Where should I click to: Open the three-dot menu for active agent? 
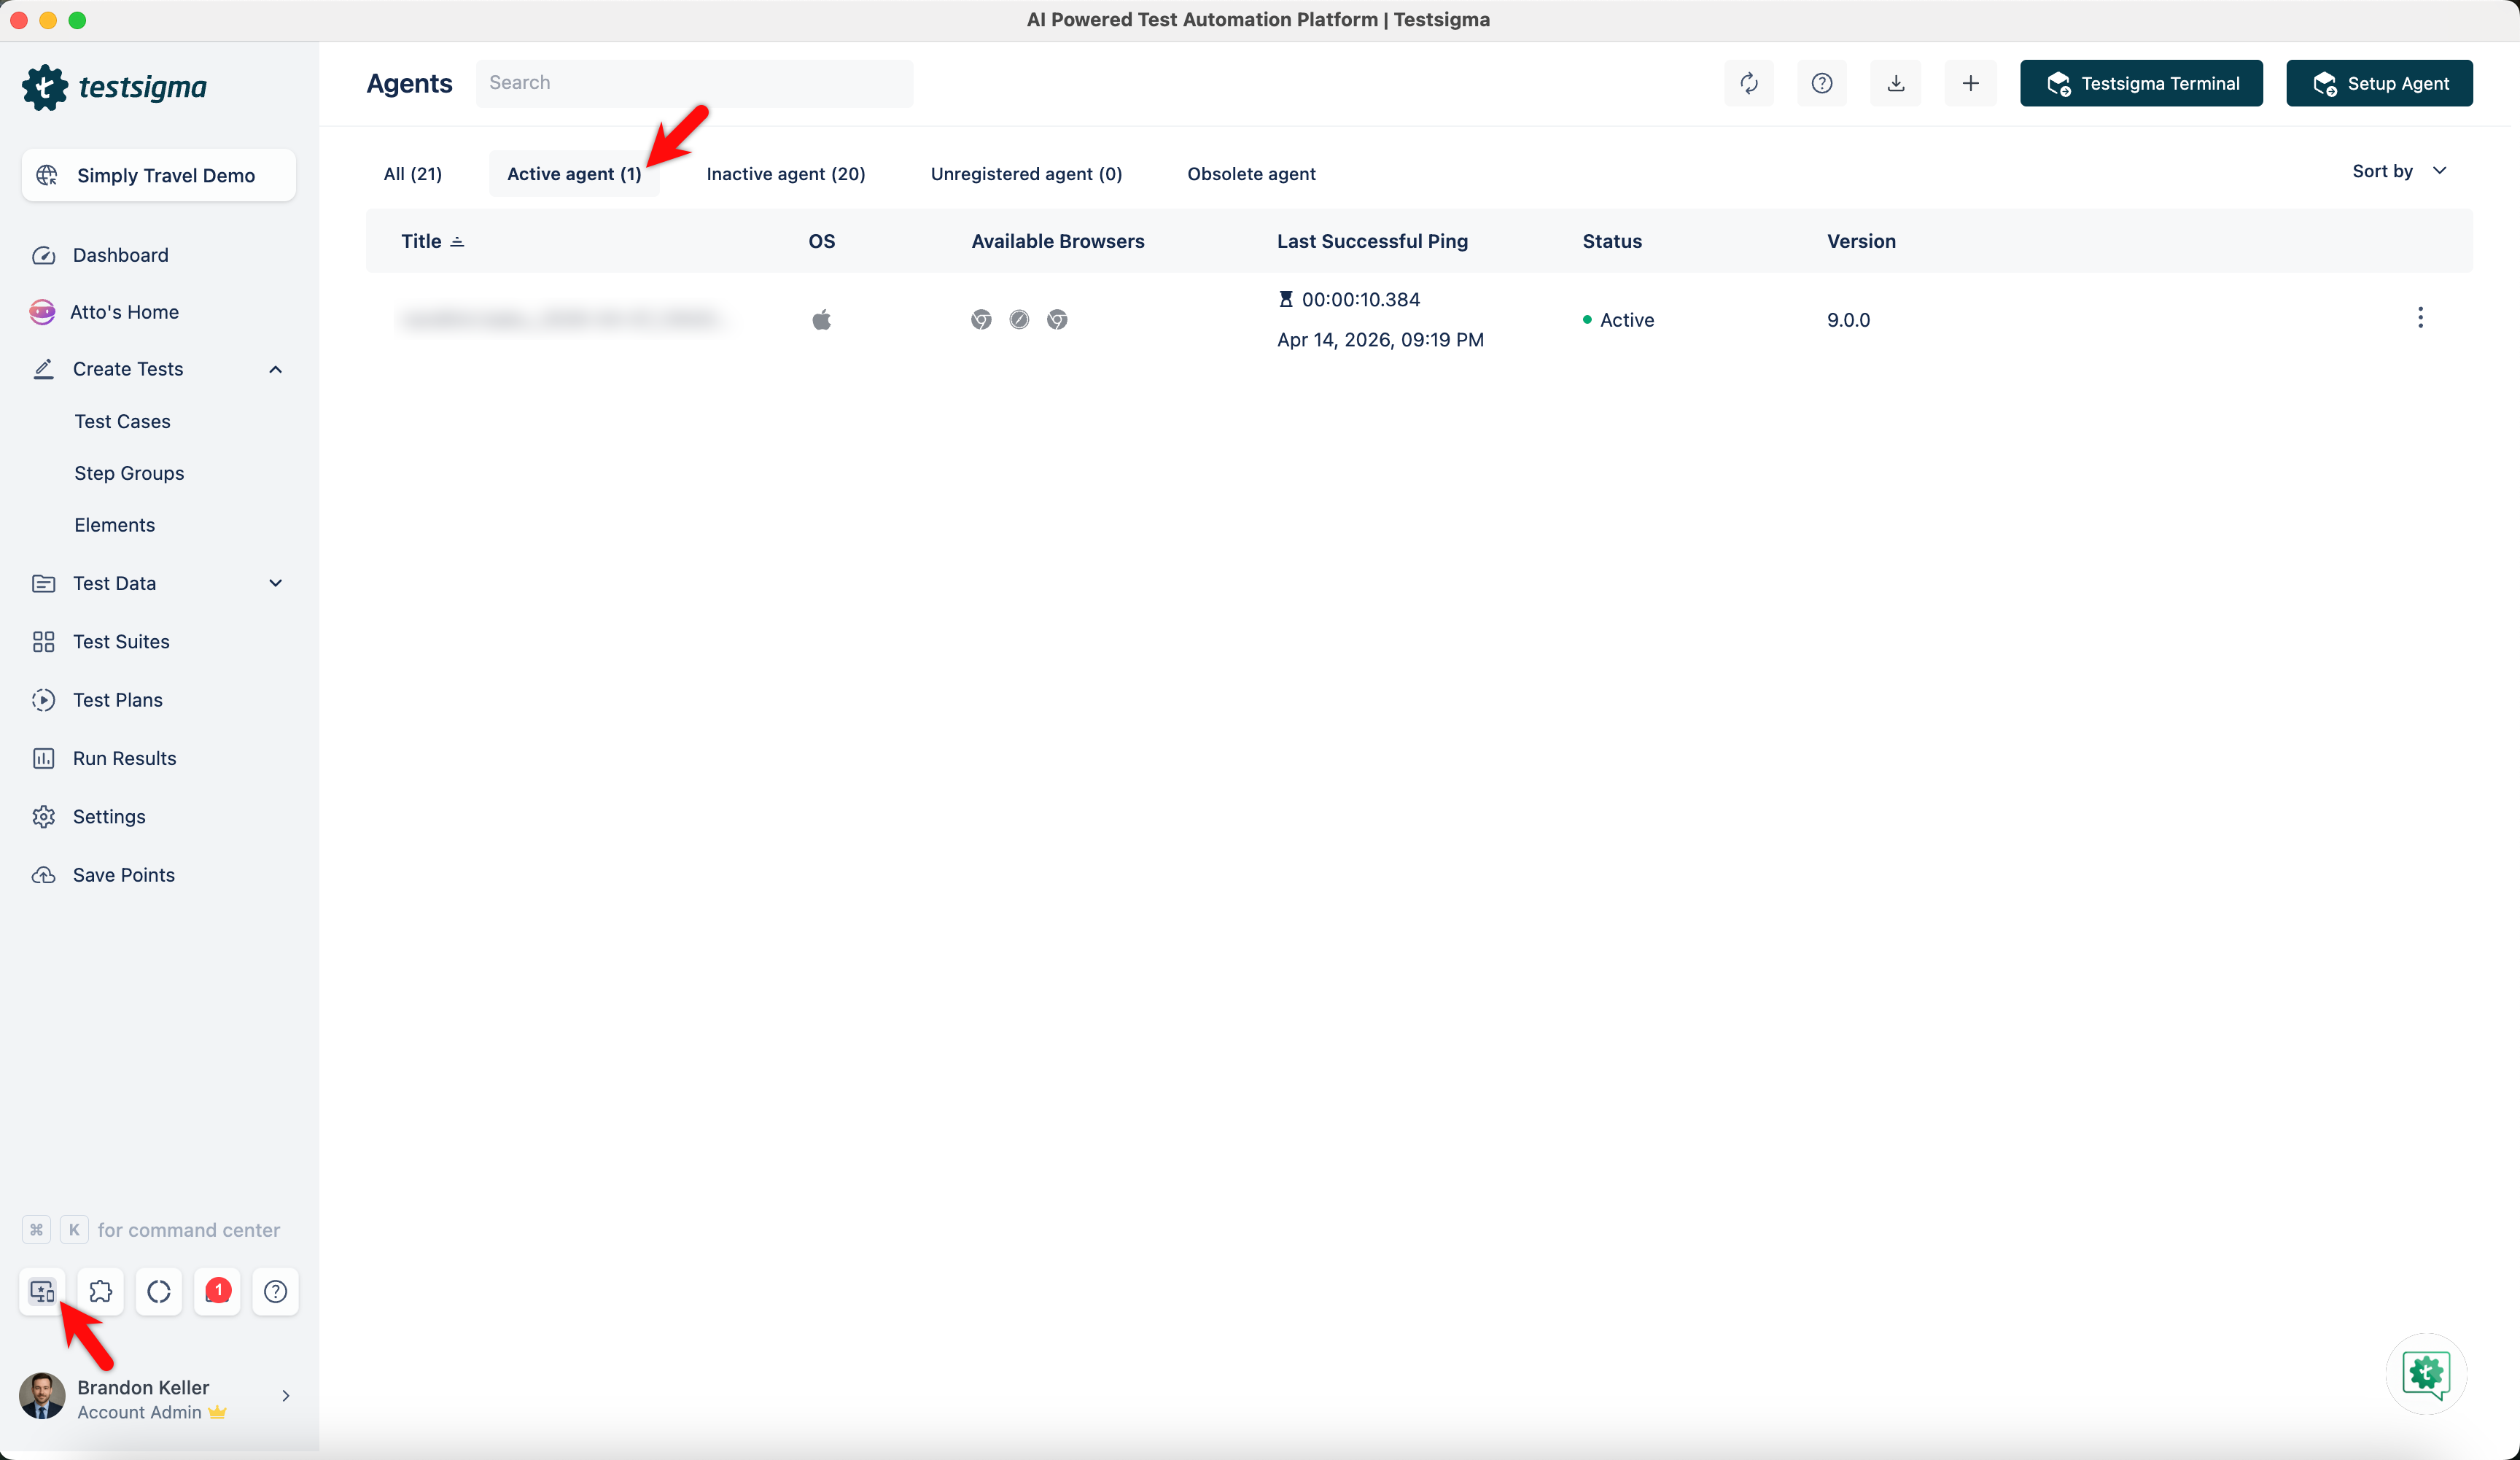click(x=2420, y=318)
